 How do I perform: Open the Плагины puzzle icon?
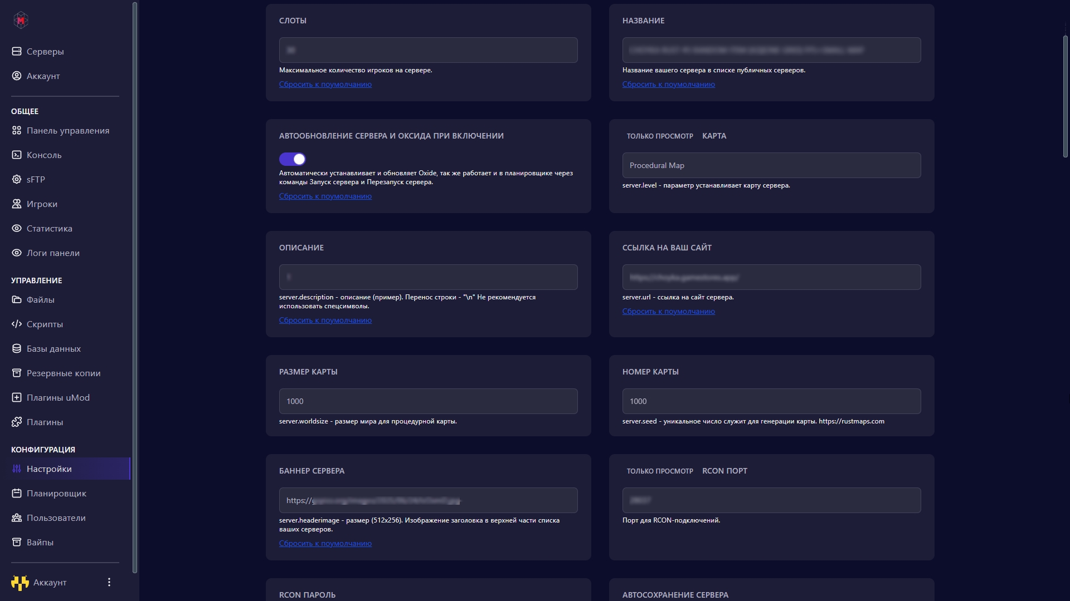tap(17, 422)
